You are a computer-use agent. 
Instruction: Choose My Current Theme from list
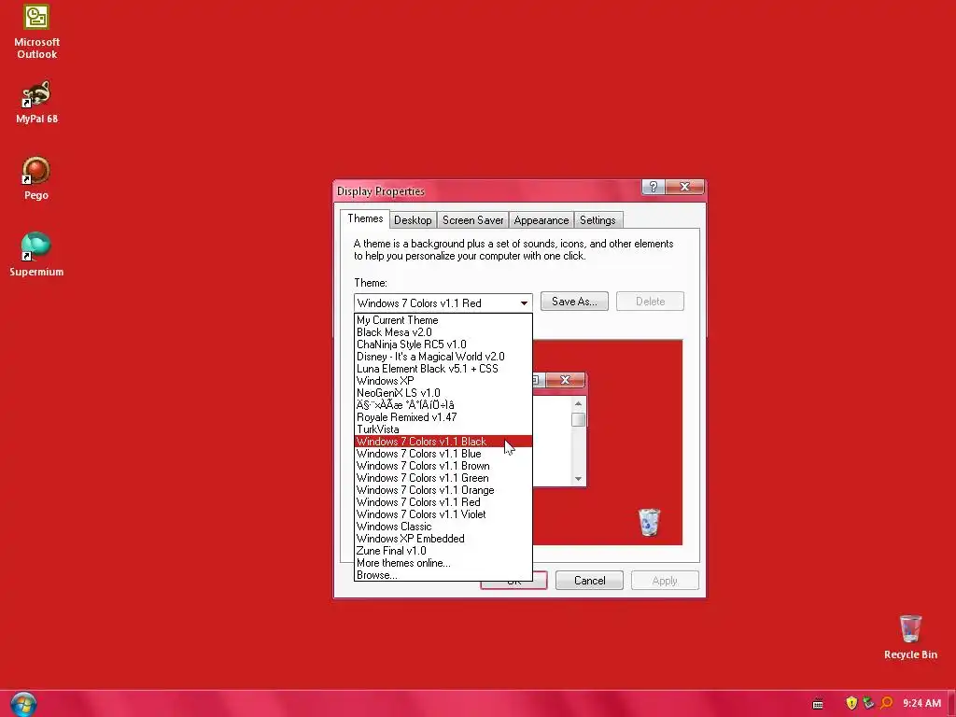(443, 320)
